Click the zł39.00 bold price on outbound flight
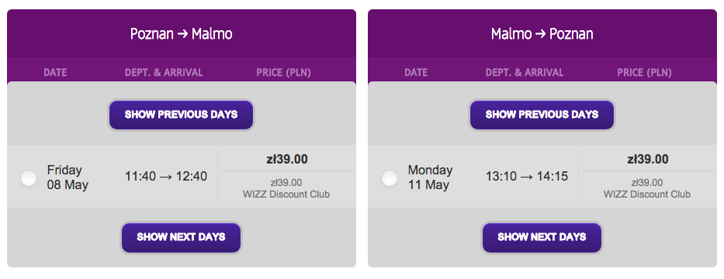The width and height of the screenshot is (724, 279). click(x=287, y=160)
